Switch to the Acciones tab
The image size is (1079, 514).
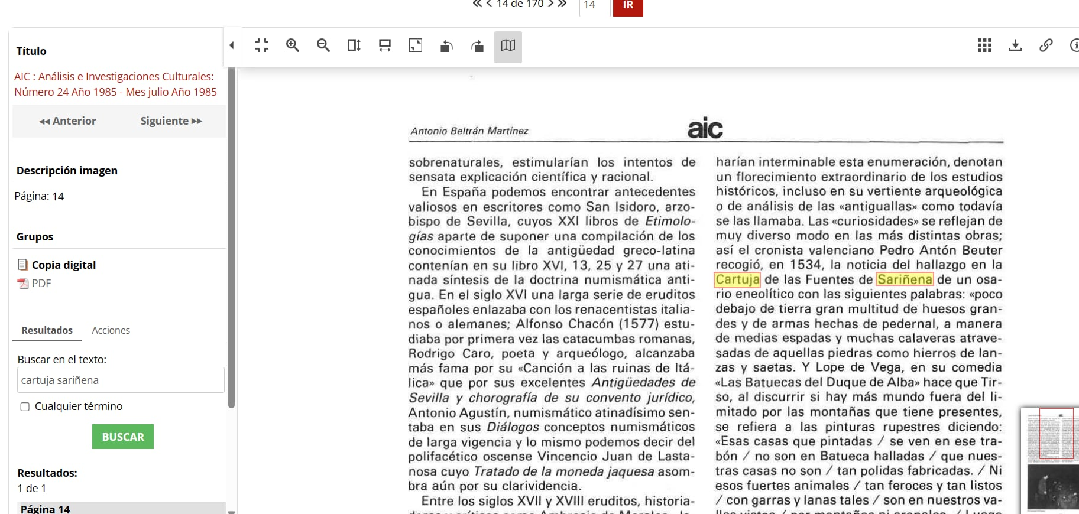111,330
